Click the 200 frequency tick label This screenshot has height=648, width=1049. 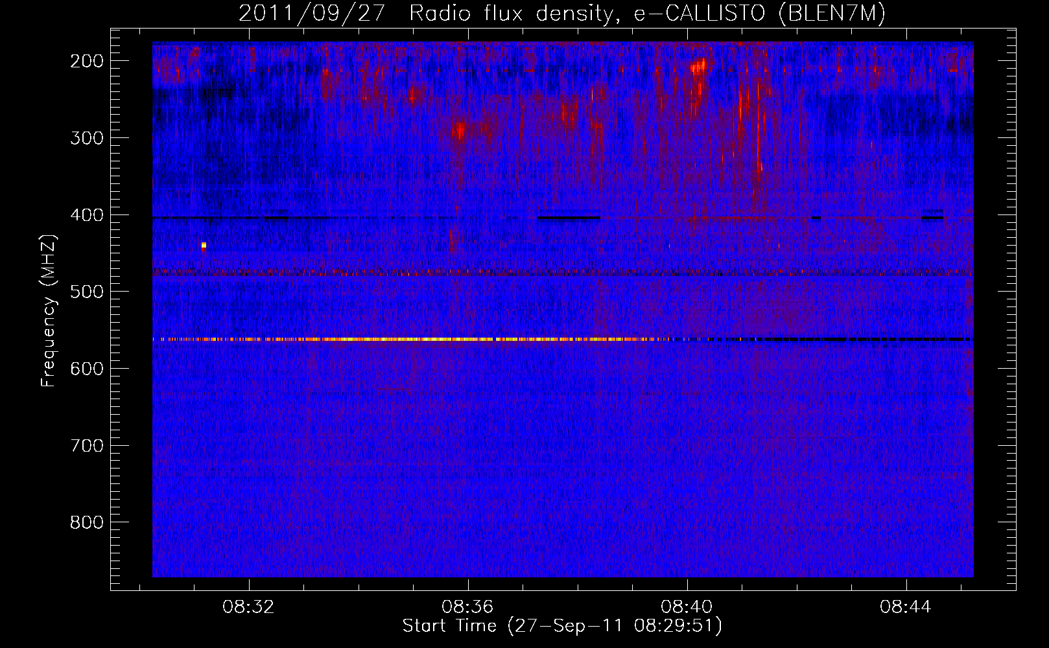[87, 61]
